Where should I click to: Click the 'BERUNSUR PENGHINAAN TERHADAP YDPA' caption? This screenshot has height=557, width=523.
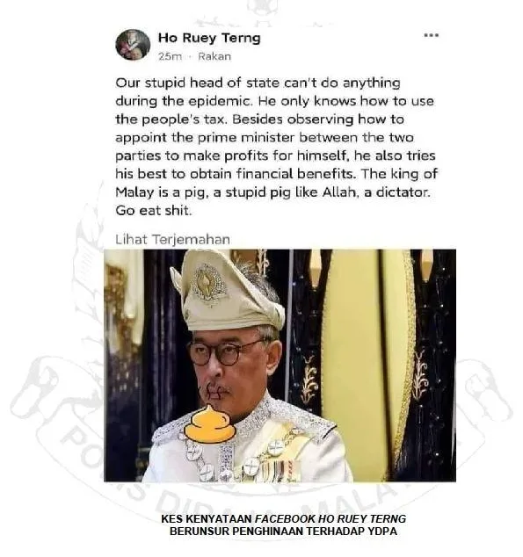pyautogui.click(x=284, y=531)
